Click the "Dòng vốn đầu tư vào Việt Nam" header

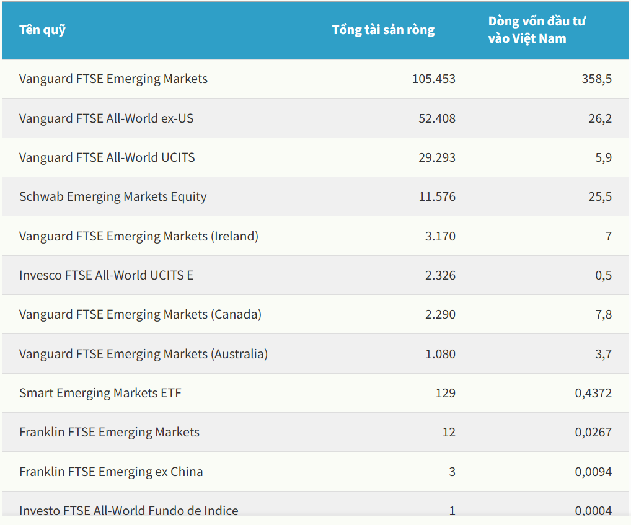(536, 30)
